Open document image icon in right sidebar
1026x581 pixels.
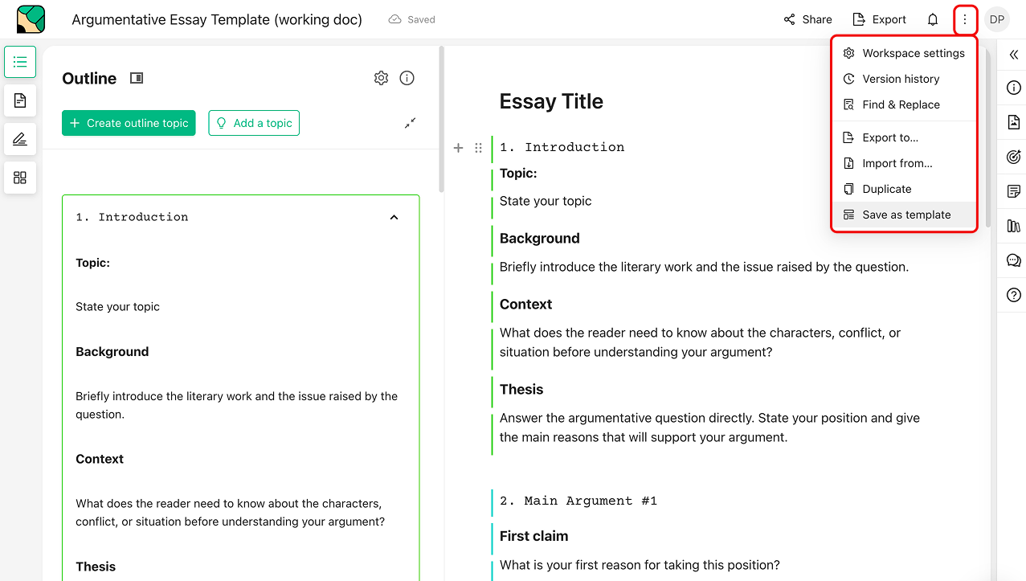click(x=1014, y=122)
